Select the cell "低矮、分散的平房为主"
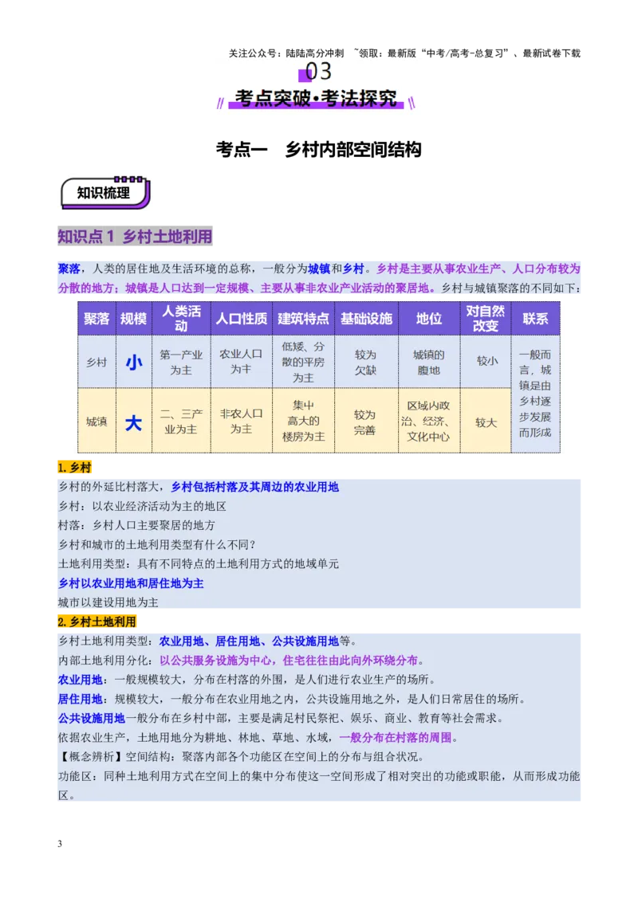The height and width of the screenshot is (902, 638). (303, 362)
